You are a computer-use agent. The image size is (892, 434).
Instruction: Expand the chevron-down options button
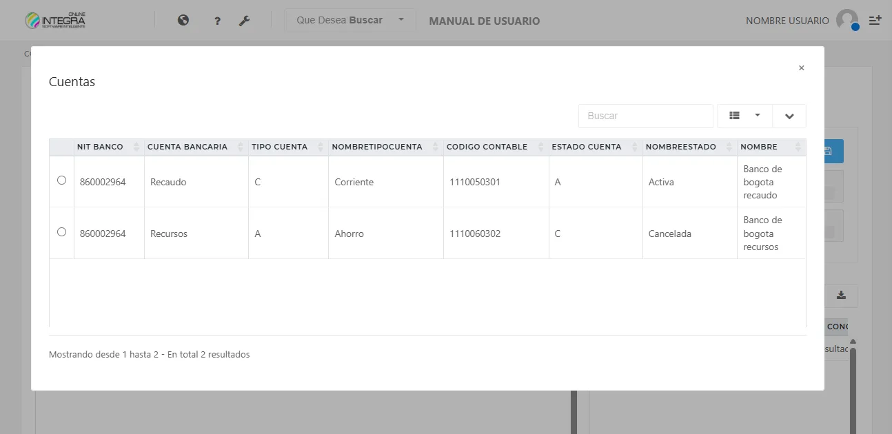789,116
